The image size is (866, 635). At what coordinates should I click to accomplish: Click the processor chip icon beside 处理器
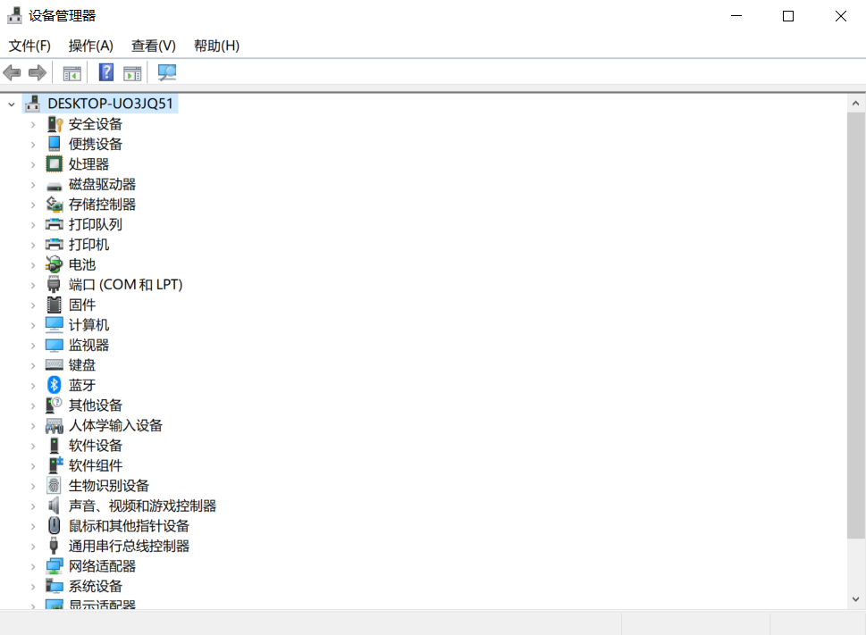[x=55, y=163]
